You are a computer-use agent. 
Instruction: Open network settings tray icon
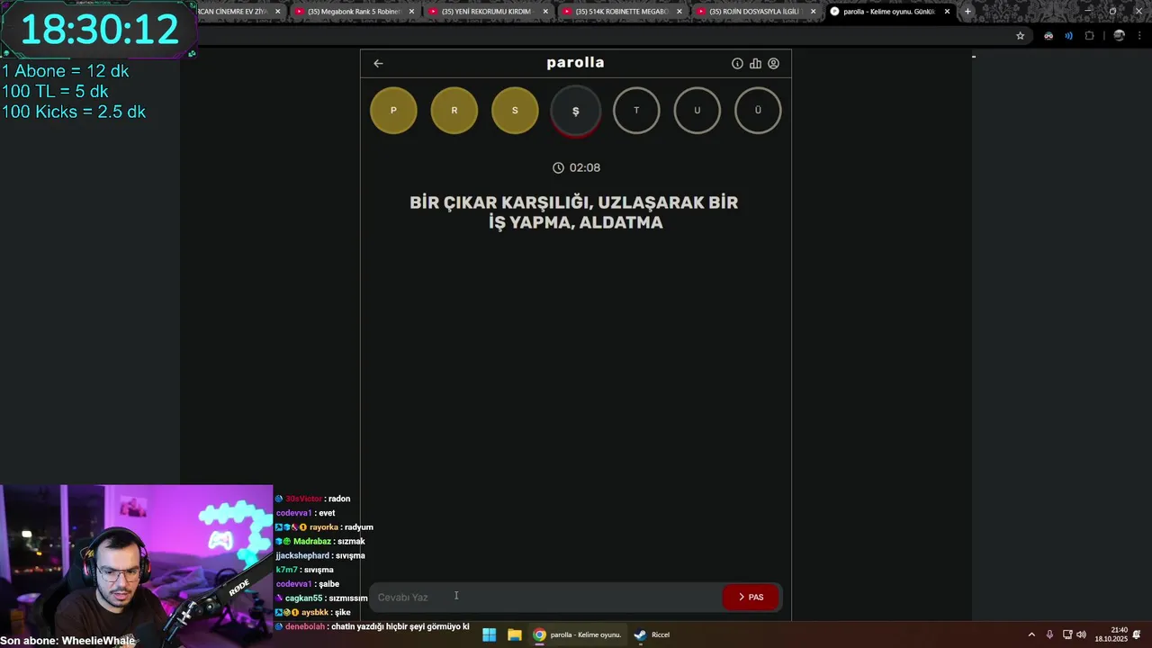pyautogui.click(x=1067, y=634)
